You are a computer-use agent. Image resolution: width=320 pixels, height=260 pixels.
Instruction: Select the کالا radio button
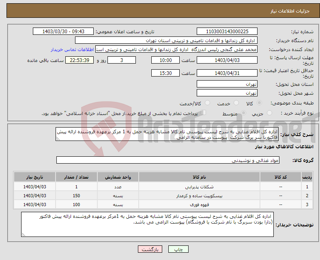pos(259,103)
